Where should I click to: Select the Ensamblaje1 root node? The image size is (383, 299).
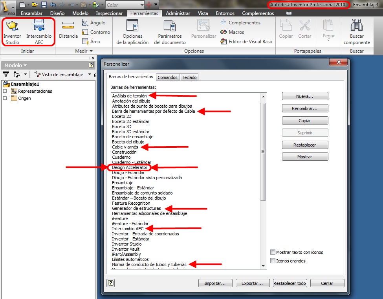point(25,84)
